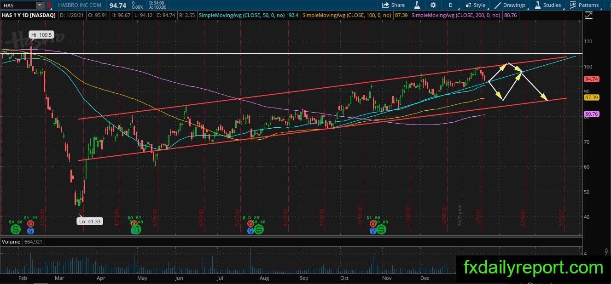Open the flask quick-studies icon beside Share
The width and height of the screenshot is (611, 284).
pos(417,5)
